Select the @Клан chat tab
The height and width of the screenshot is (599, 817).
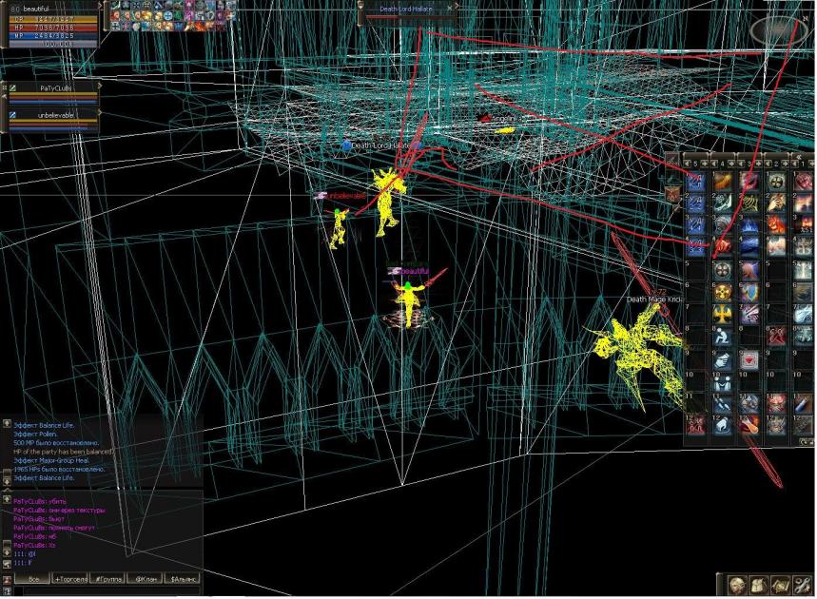pos(146,578)
